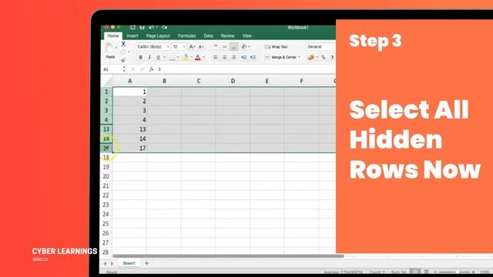Apply red font color swatch
The width and height of the screenshot is (493, 277).
pos(198,57)
